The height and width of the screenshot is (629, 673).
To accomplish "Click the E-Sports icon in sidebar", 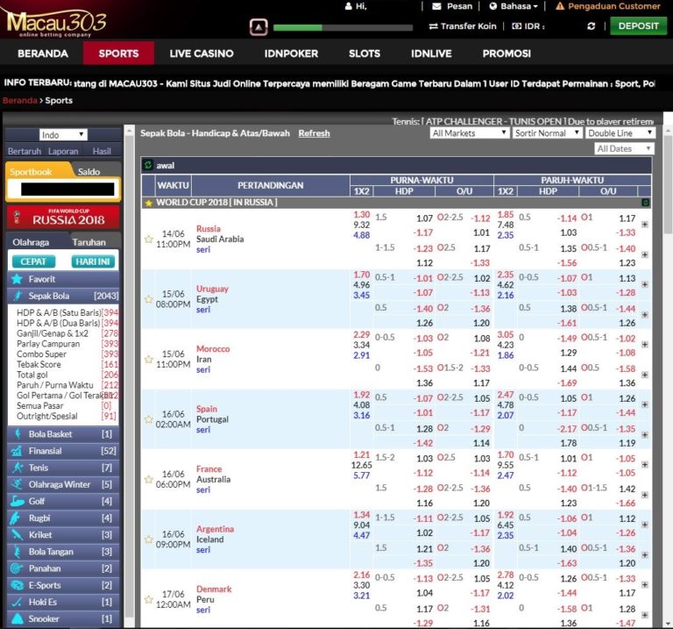I will (x=17, y=585).
